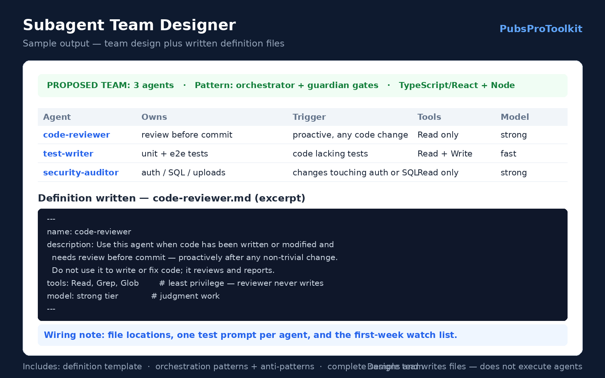Select 'proactive, any code change' cell
The height and width of the screenshot is (378, 605).
pos(350,135)
